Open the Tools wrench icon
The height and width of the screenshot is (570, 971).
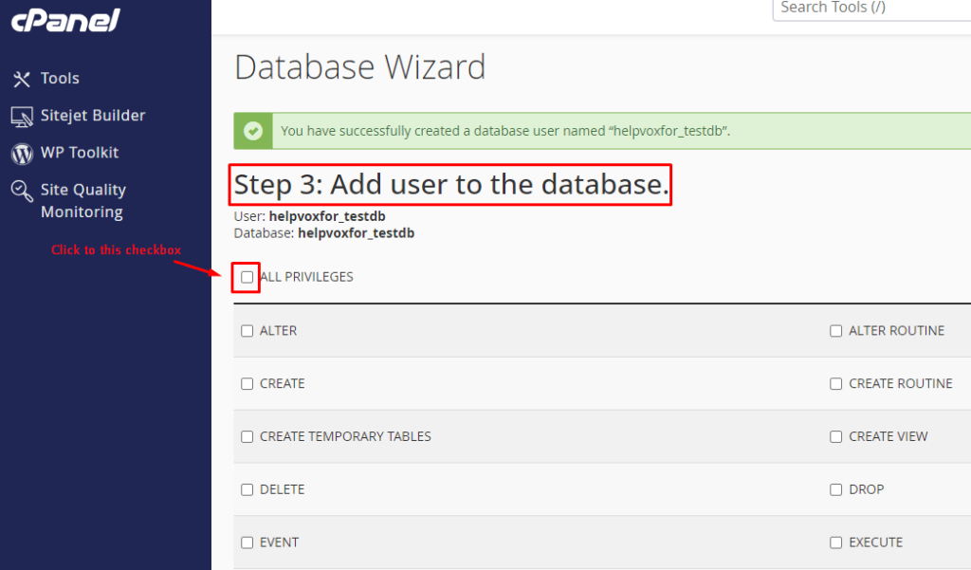click(x=22, y=79)
